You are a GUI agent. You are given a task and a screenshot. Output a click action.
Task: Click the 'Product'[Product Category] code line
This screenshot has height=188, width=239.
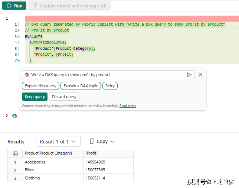[65, 49]
